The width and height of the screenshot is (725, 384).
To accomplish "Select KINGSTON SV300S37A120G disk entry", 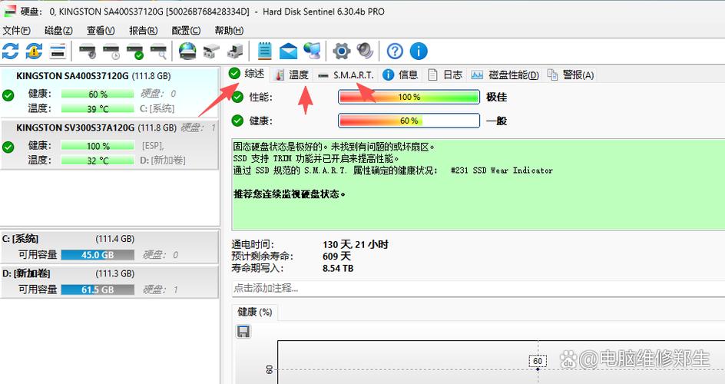I will (x=110, y=144).
